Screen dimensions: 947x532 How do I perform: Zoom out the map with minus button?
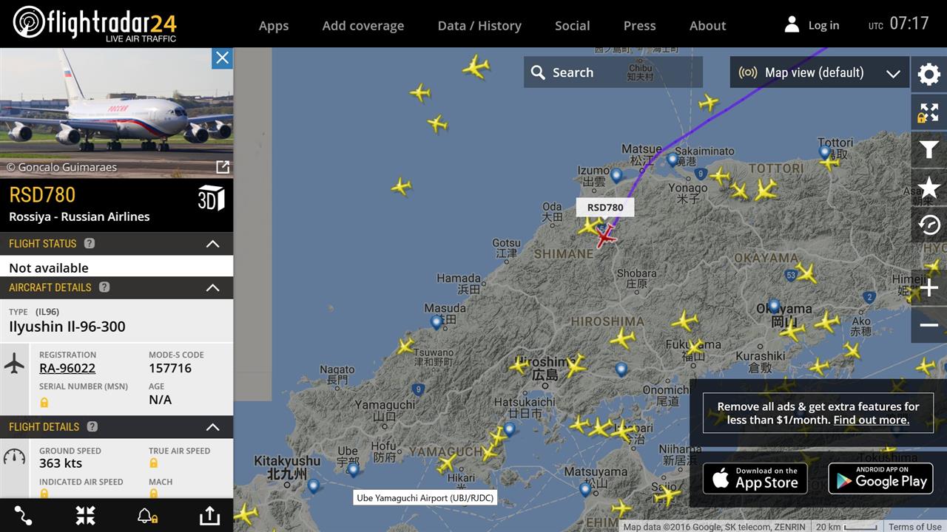point(929,325)
